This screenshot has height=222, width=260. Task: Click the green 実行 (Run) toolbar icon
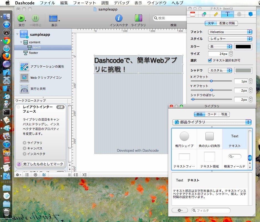pos(21,18)
